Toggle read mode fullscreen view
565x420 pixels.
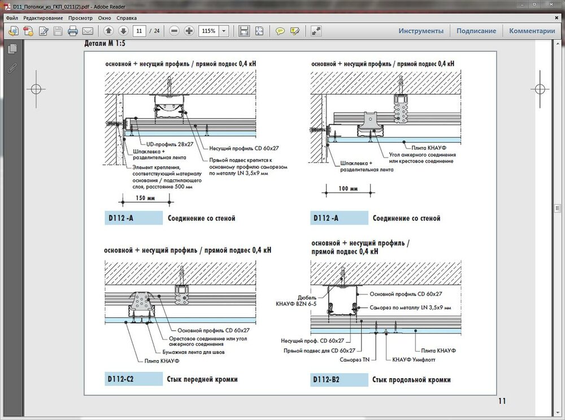(x=316, y=31)
